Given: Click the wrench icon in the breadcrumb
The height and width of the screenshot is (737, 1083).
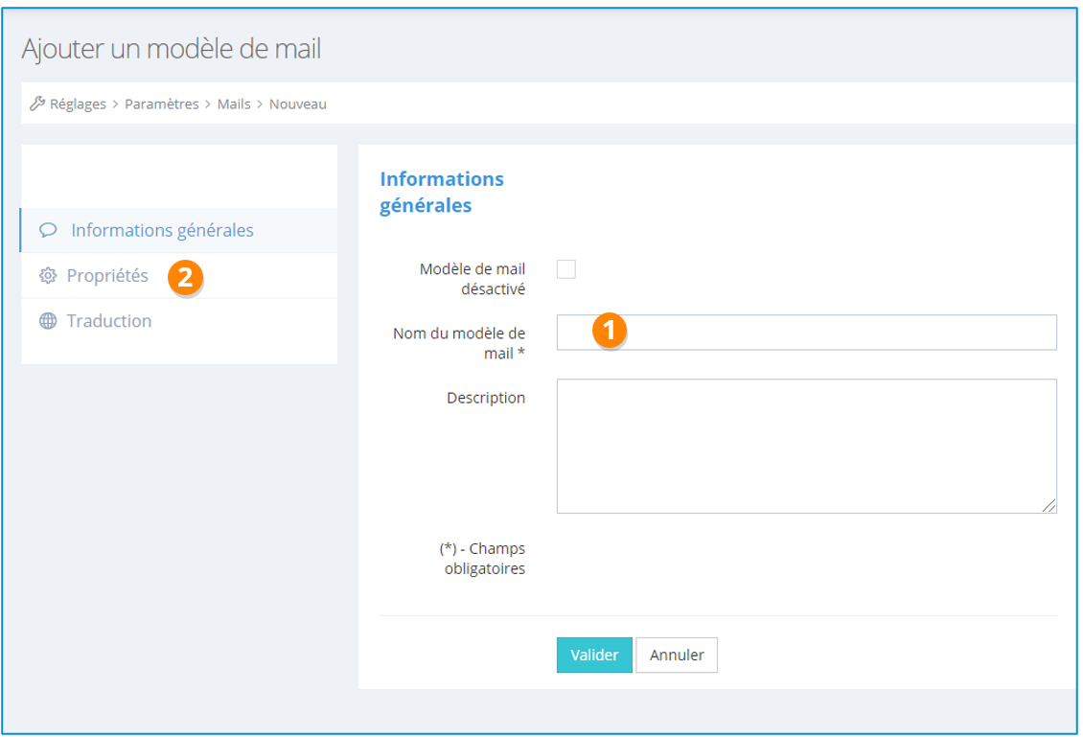Looking at the screenshot, I should coord(38,104).
